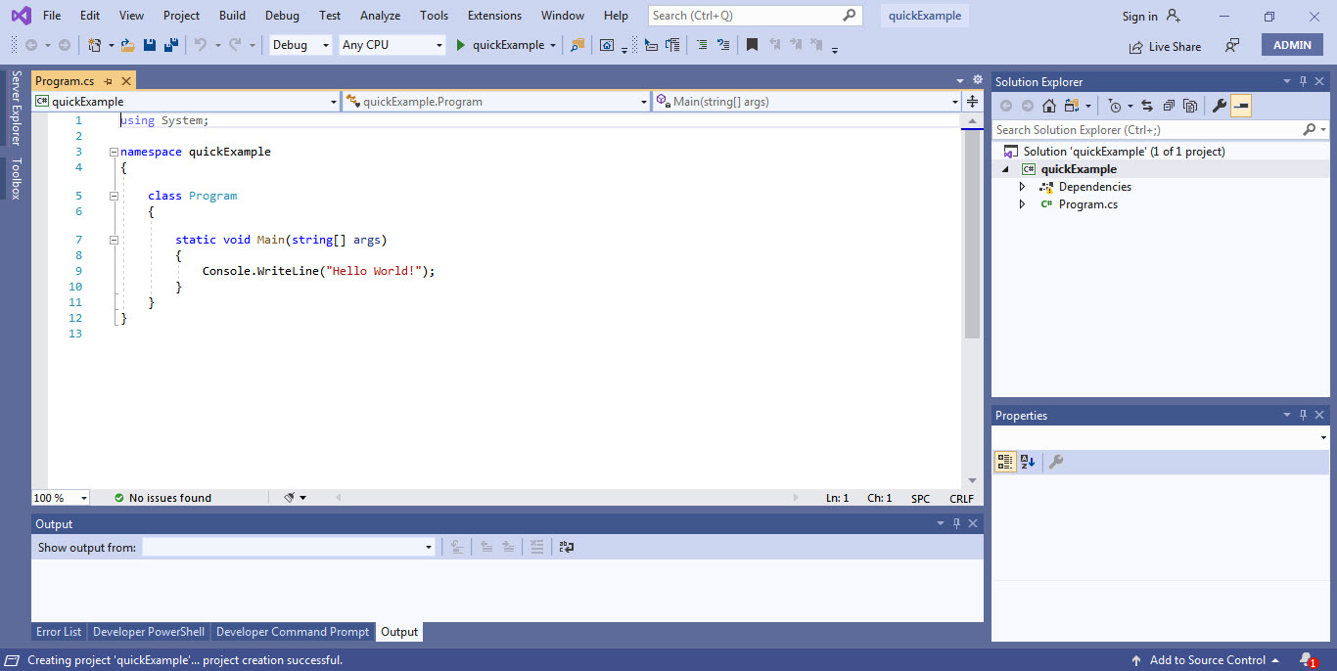Click the editor vertical scrollbar

pyautogui.click(x=972, y=235)
